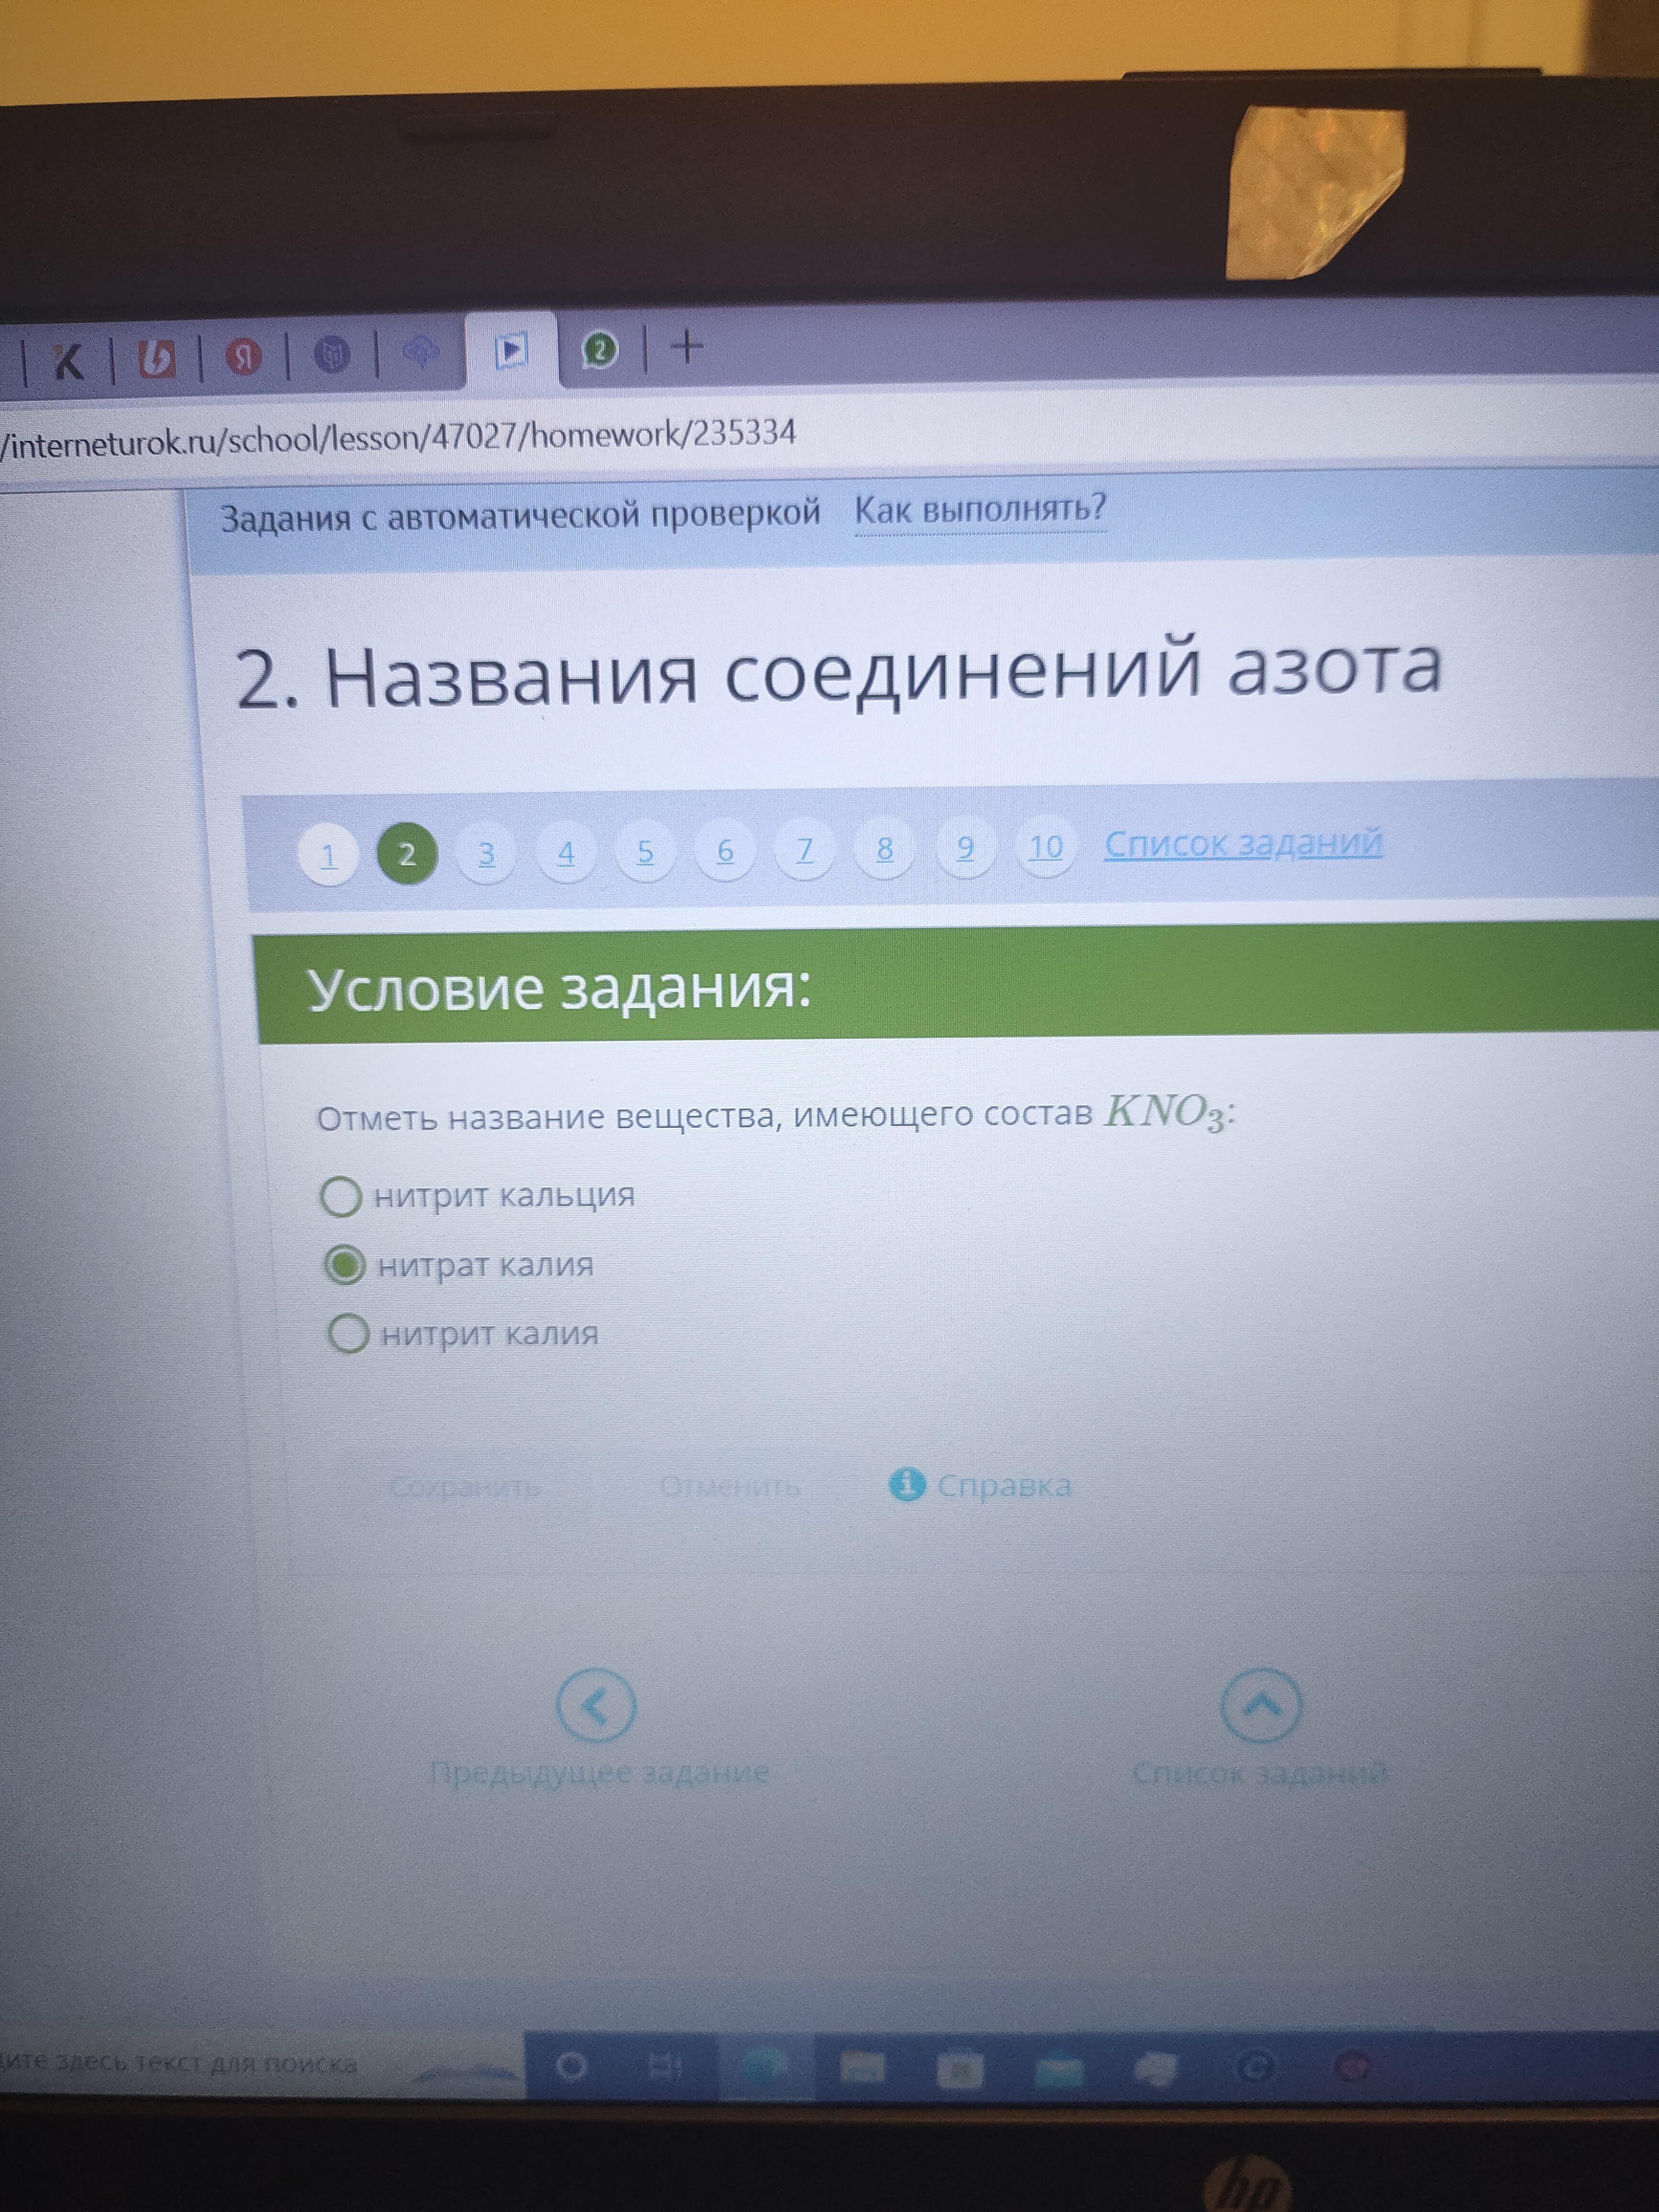Go to previous task arrow icon

coord(596,1706)
